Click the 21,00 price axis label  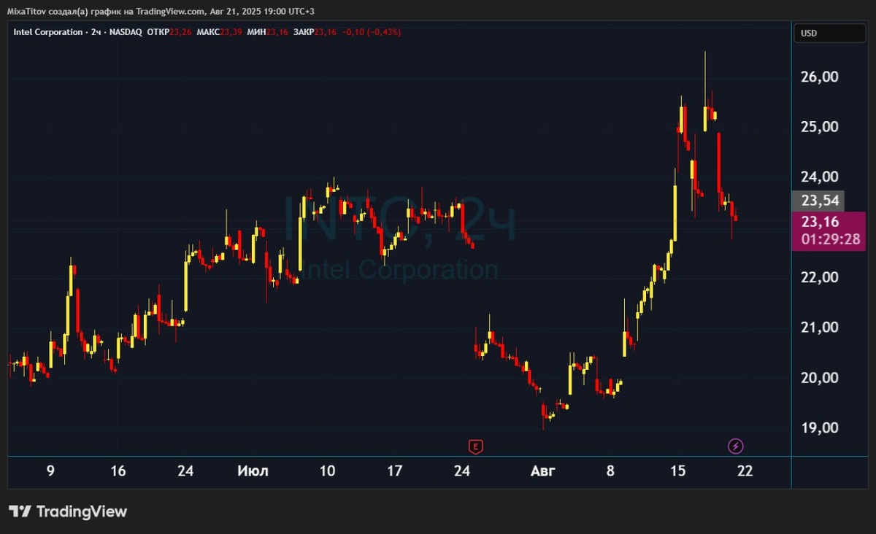pyautogui.click(x=821, y=328)
